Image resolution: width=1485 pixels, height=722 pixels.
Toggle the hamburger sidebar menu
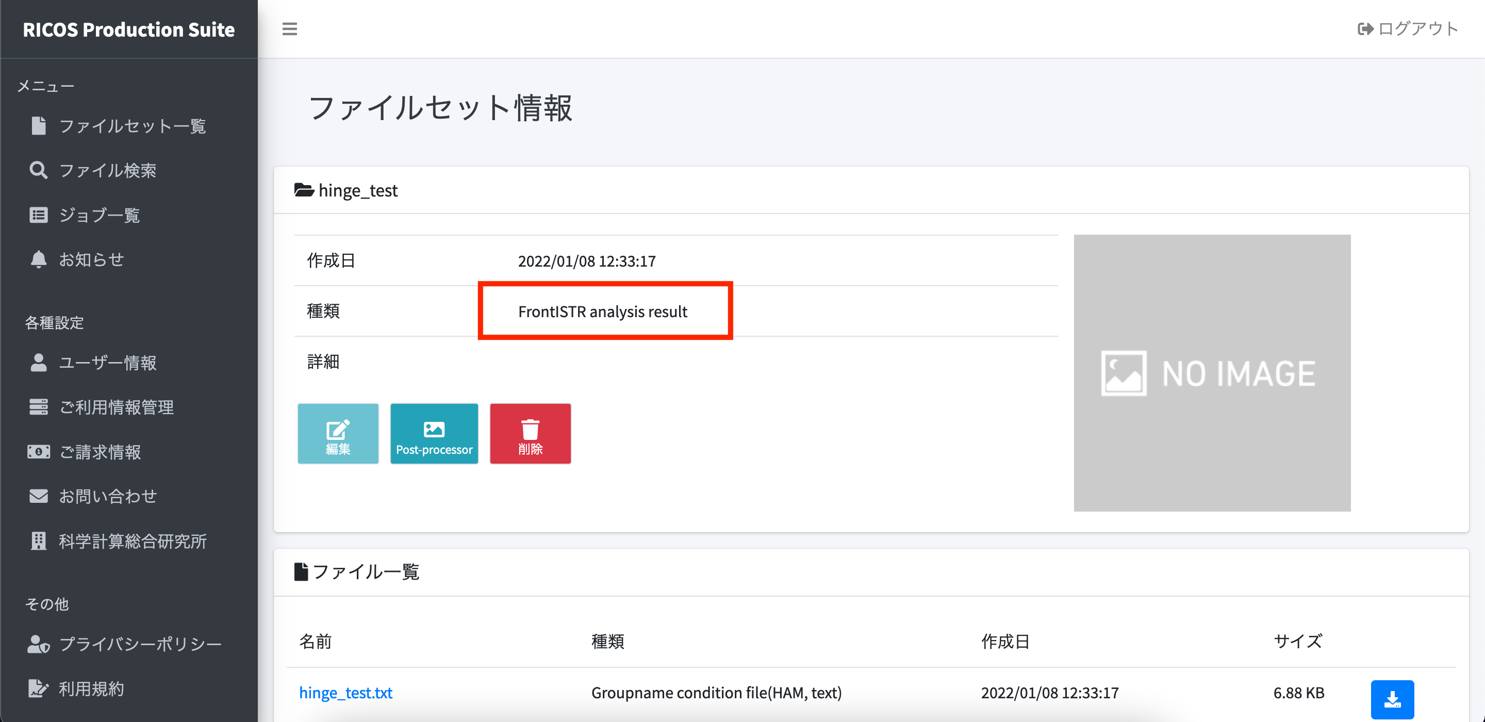tap(289, 29)
